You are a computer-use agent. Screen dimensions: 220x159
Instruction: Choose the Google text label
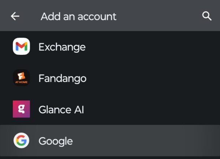[x=55, y=141]
